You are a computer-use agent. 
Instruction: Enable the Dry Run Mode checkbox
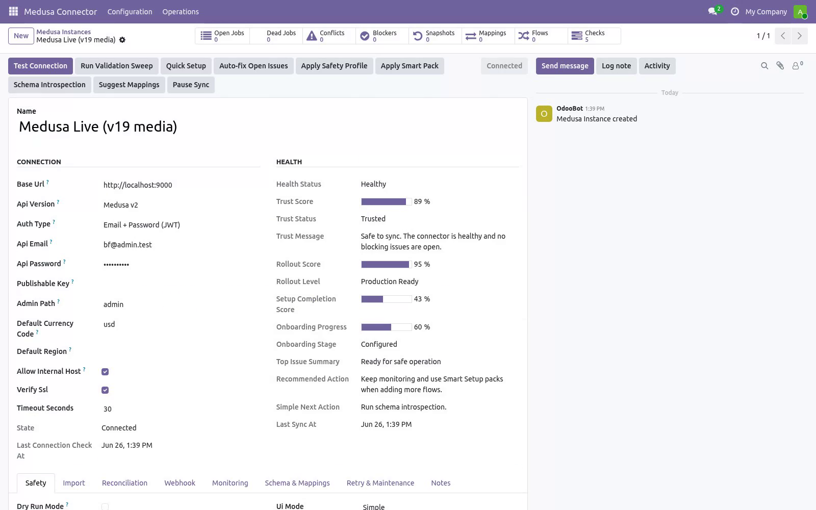coord(105,506)
